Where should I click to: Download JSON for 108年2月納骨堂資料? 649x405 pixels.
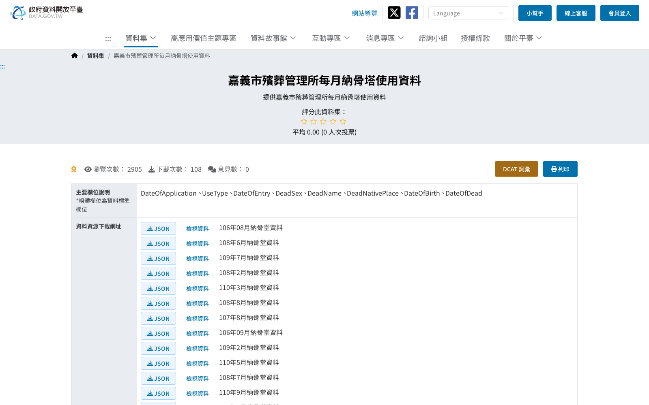click(x=158, y=273)
